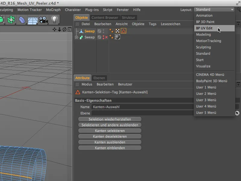Viewport: 241px width, 181px height.
Task: Click the viewport rotate icon
Action: point(64,29)
